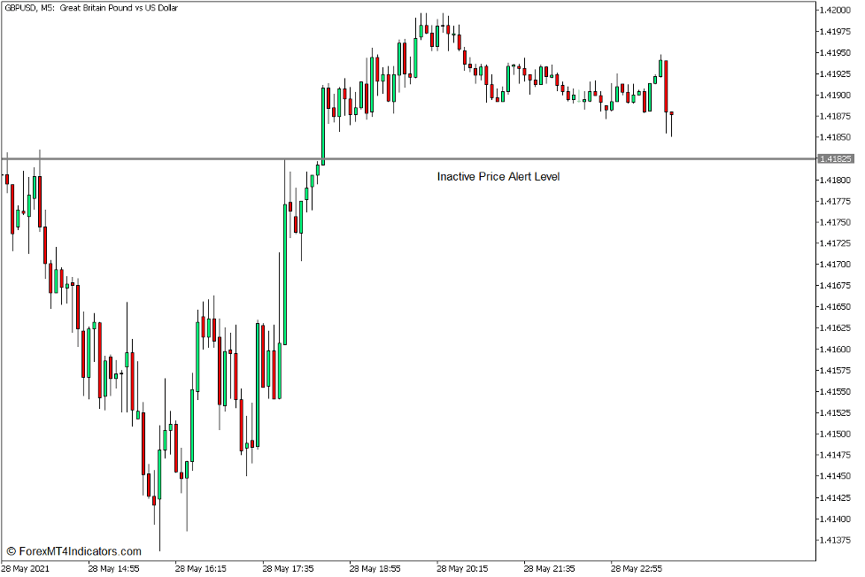This screenshot has height=577, width=865.
Task: Click the 28 May 14:55 timestamp
Action: tap(114, 569)
